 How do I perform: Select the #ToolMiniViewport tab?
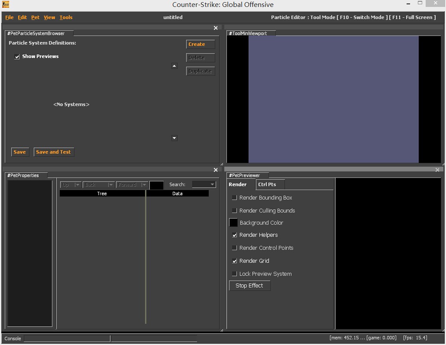251,33
